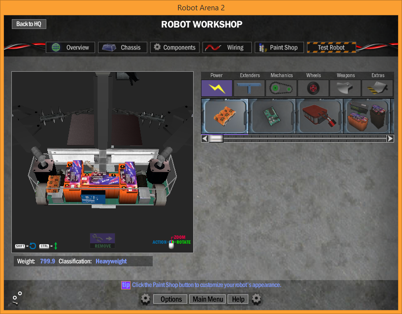Select the Wheels category label
This screenshot has width=402, height=314.
click(313, 76)
